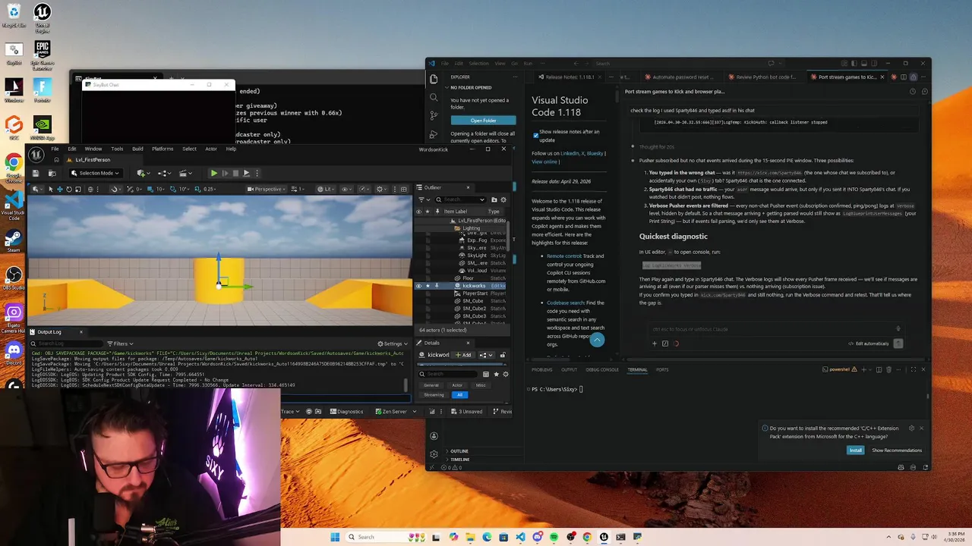Viewport: 972px width, 546px height.
Task: Select the rotate gizmo tool
Action: coord(69,189)
